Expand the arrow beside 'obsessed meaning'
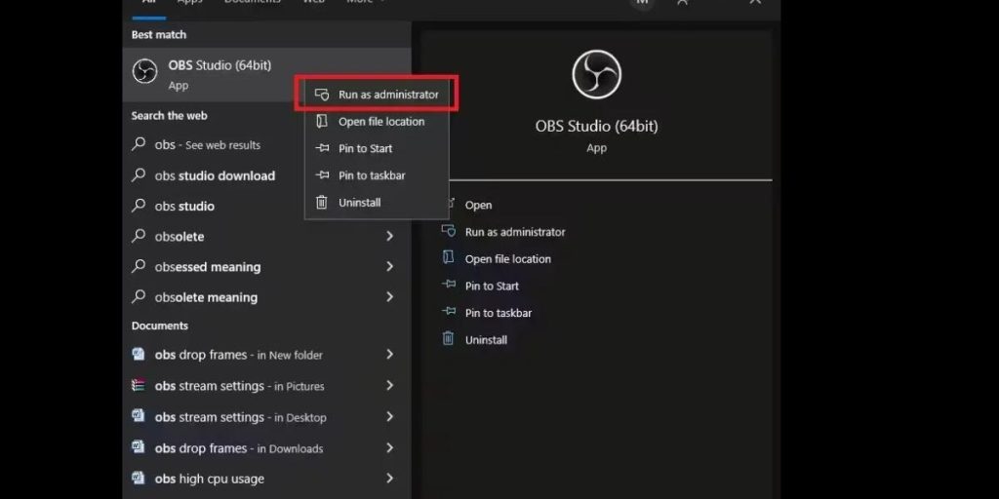This screenshot has height=499, width=999. coord(389,267)
